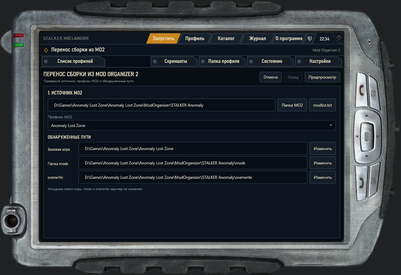Click the ОБНАРУЖЕННЫЕ ПУТИ heading

pos(69,137)
